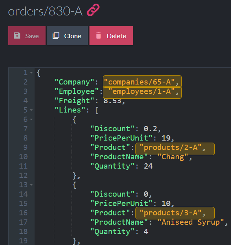Viewport: 231px width, 245px height.
Task: Delete the orders/830-A document
Action: (111, 36)
